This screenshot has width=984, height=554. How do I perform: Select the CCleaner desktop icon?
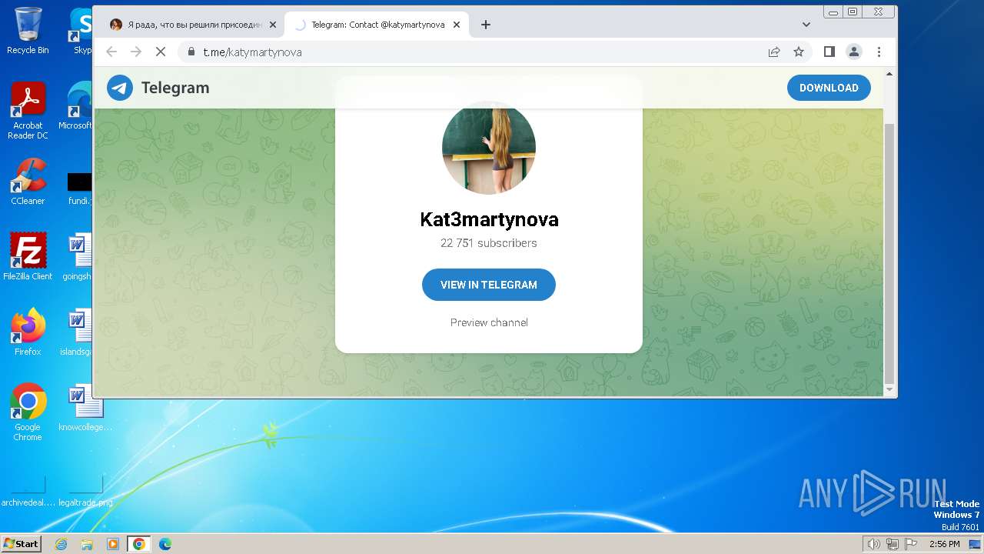(x=28, y=182)
